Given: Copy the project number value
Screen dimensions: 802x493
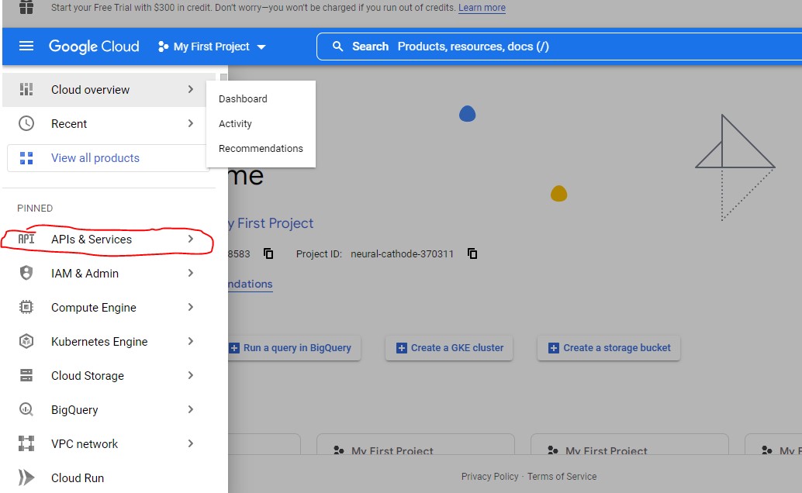Looking at the screenshot, I should pos(269,254).
